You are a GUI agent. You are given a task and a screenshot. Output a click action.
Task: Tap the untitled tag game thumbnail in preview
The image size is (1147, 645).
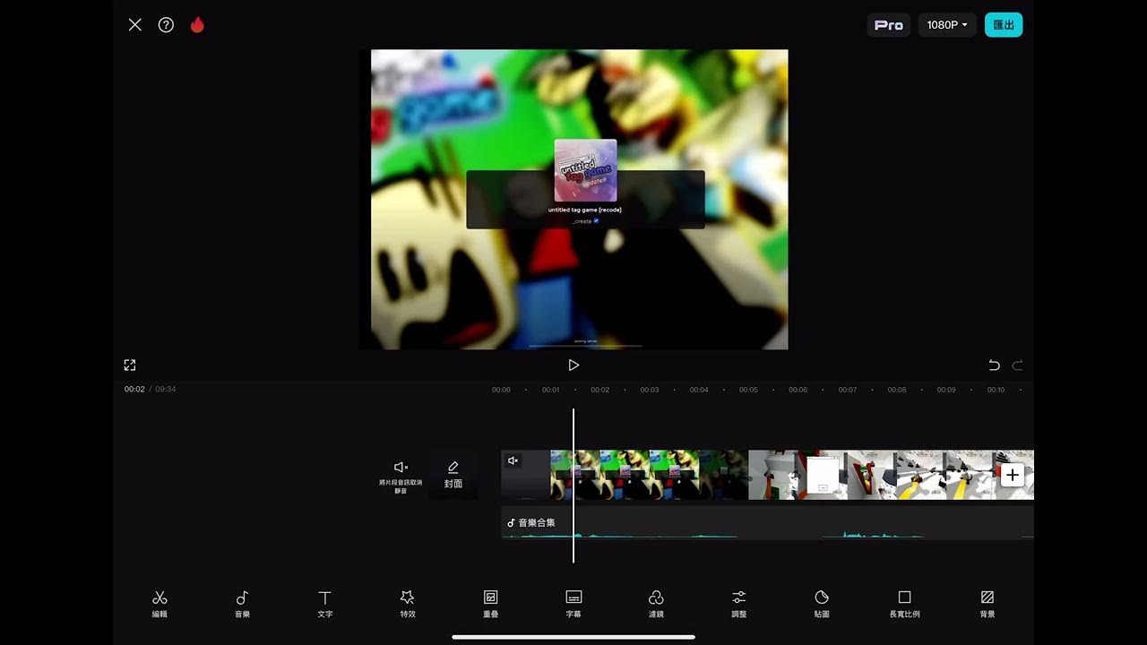coord(585,170)
